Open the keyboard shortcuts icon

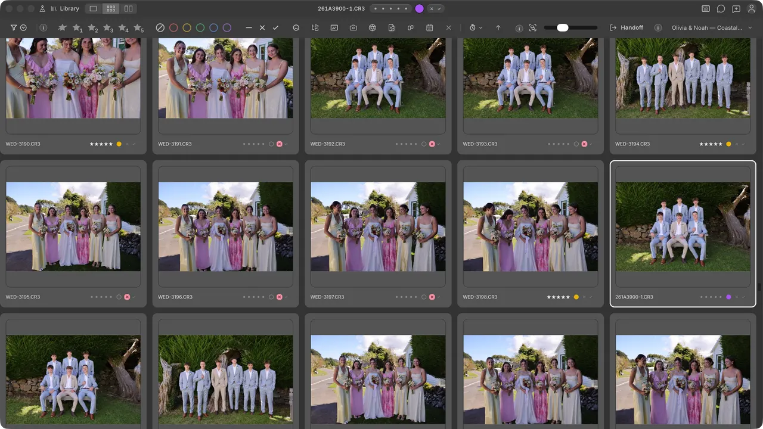tap(706, 9)
